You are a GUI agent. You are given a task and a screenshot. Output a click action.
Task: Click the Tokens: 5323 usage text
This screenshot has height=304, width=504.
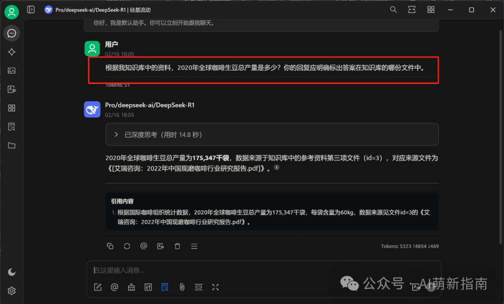pyautogui.click(x=410, y=246)
